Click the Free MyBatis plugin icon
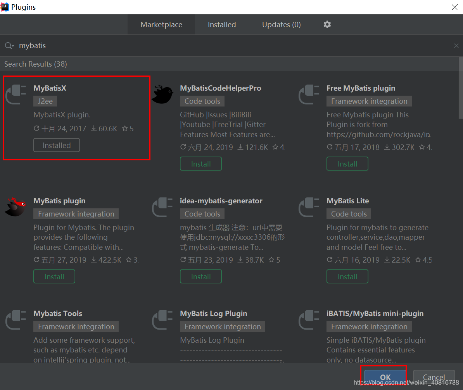This screenshot has height=390, width=463. (309, 94)
